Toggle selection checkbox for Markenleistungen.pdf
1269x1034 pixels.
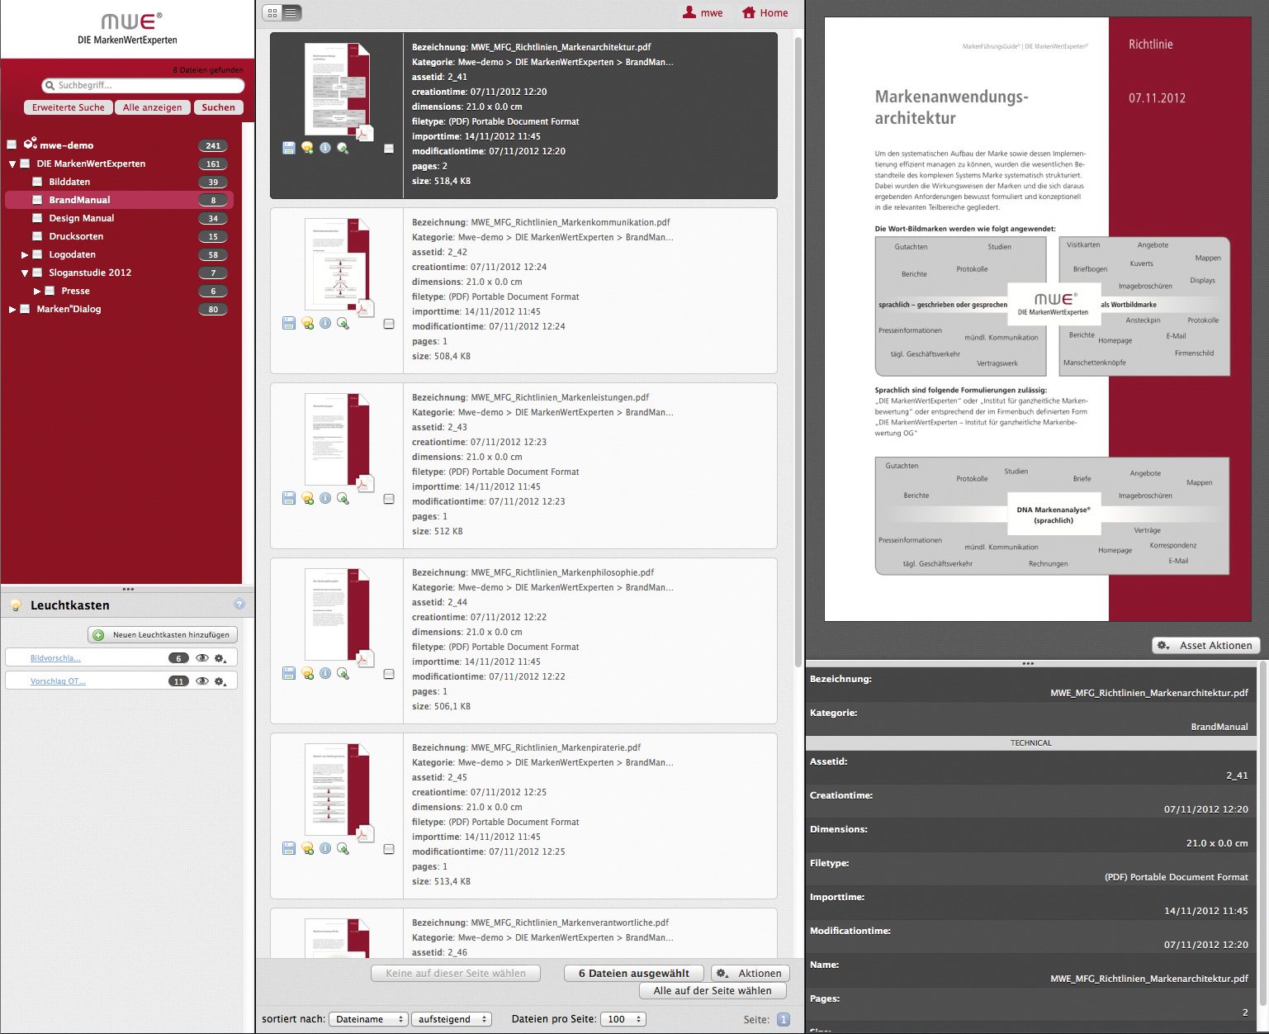point(389,499)
